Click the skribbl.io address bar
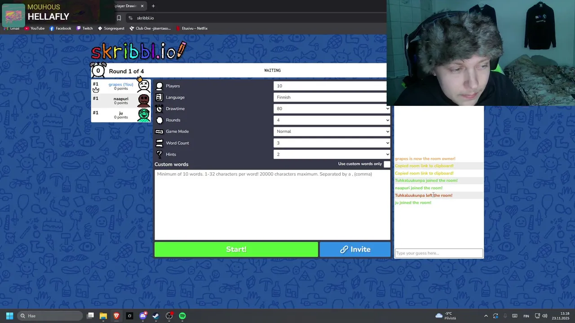The height and width of the screenshot is (323, 575). tap(256, 18)
